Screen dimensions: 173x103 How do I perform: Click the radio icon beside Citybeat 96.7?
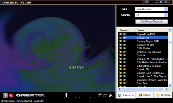pos(120,66)
